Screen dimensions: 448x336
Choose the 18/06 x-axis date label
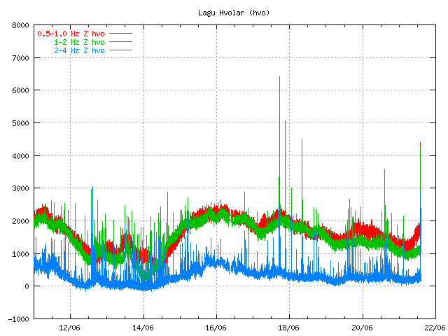coord(289,327)
